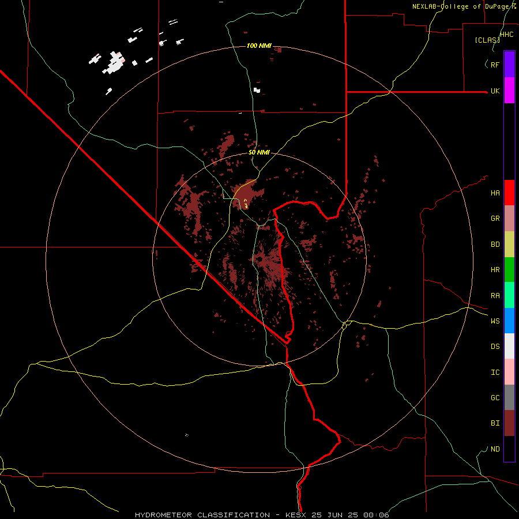Viewport: 519px width, 519px height.
Task: Click the HA legend label
Action: [x=495, y=193]
